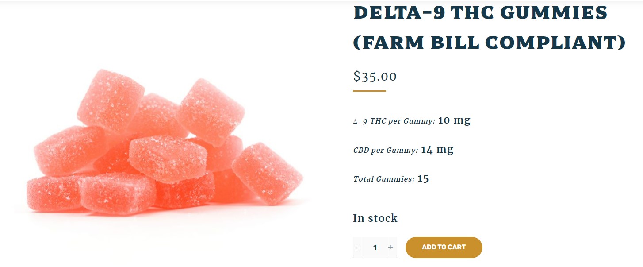Click the pink gummies product image
643x267 pixels.
(164, 146)
